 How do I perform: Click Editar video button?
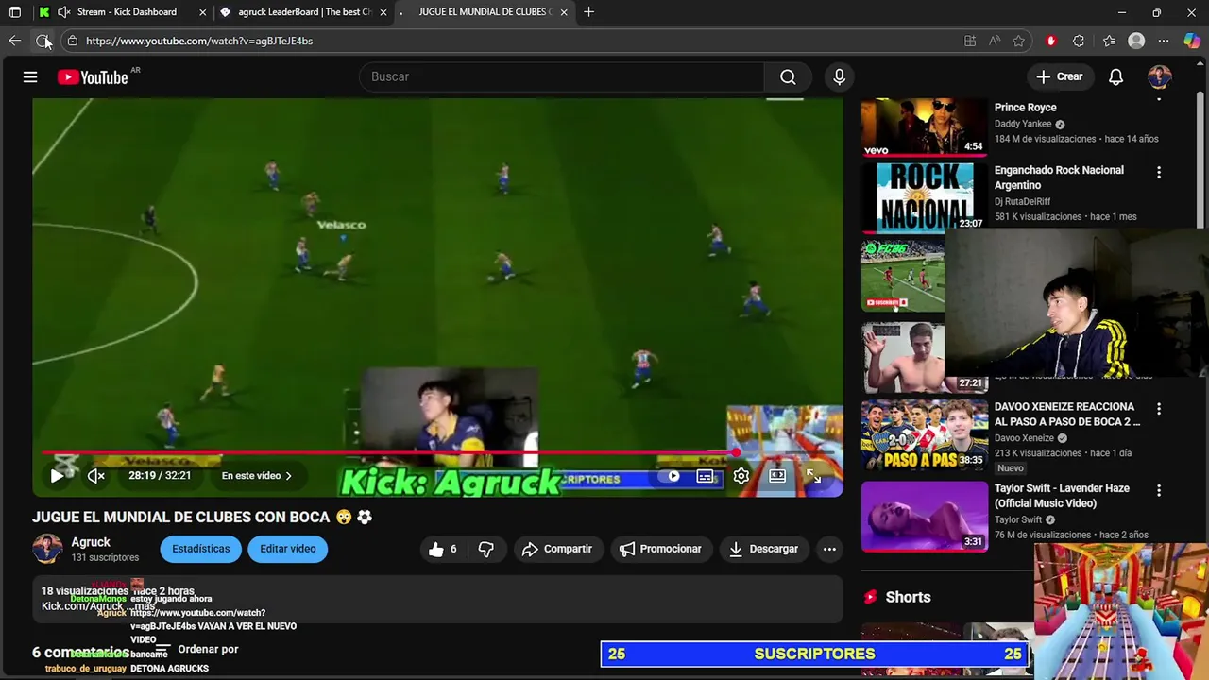288,549
